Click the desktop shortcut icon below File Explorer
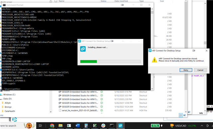Image resolution: width=213 pixels, height=129 pixels. 15,119
